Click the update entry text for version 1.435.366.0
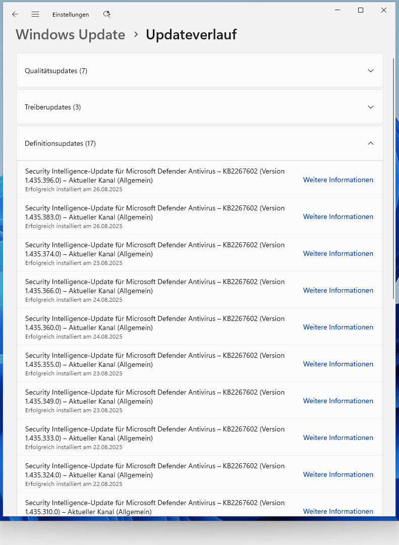Image resolution: width=399 pixels, height=545 pixels. [x=155, y=286]
